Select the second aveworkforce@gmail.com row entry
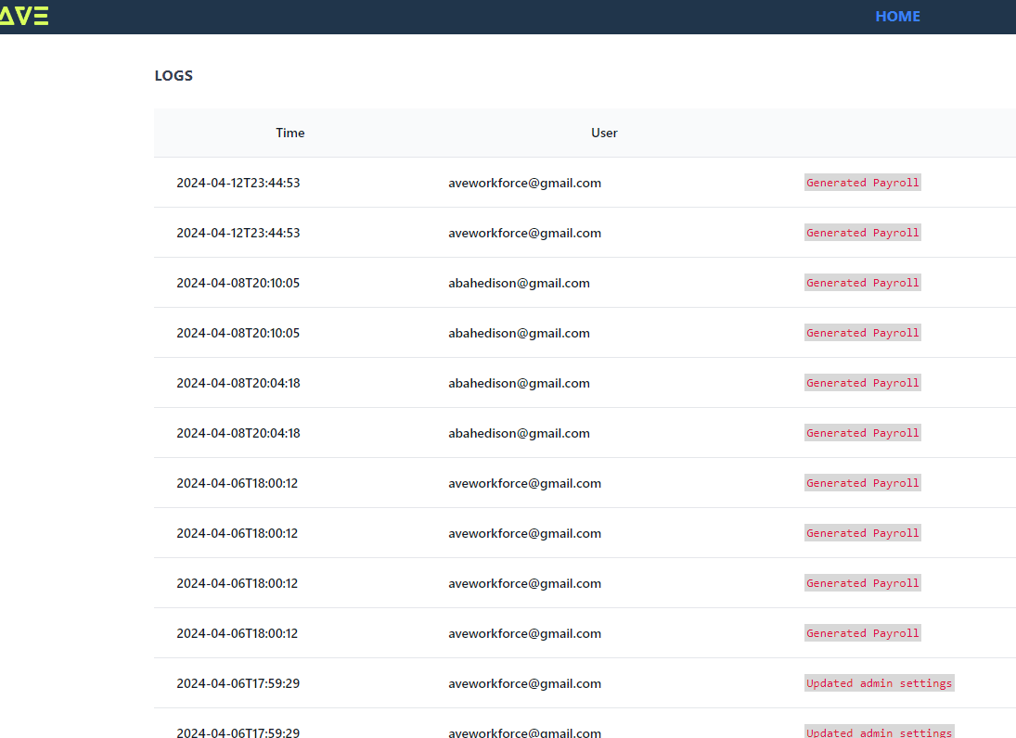Image resolution: width=1016 pixels, height=738 pixels. click(524, 233)
